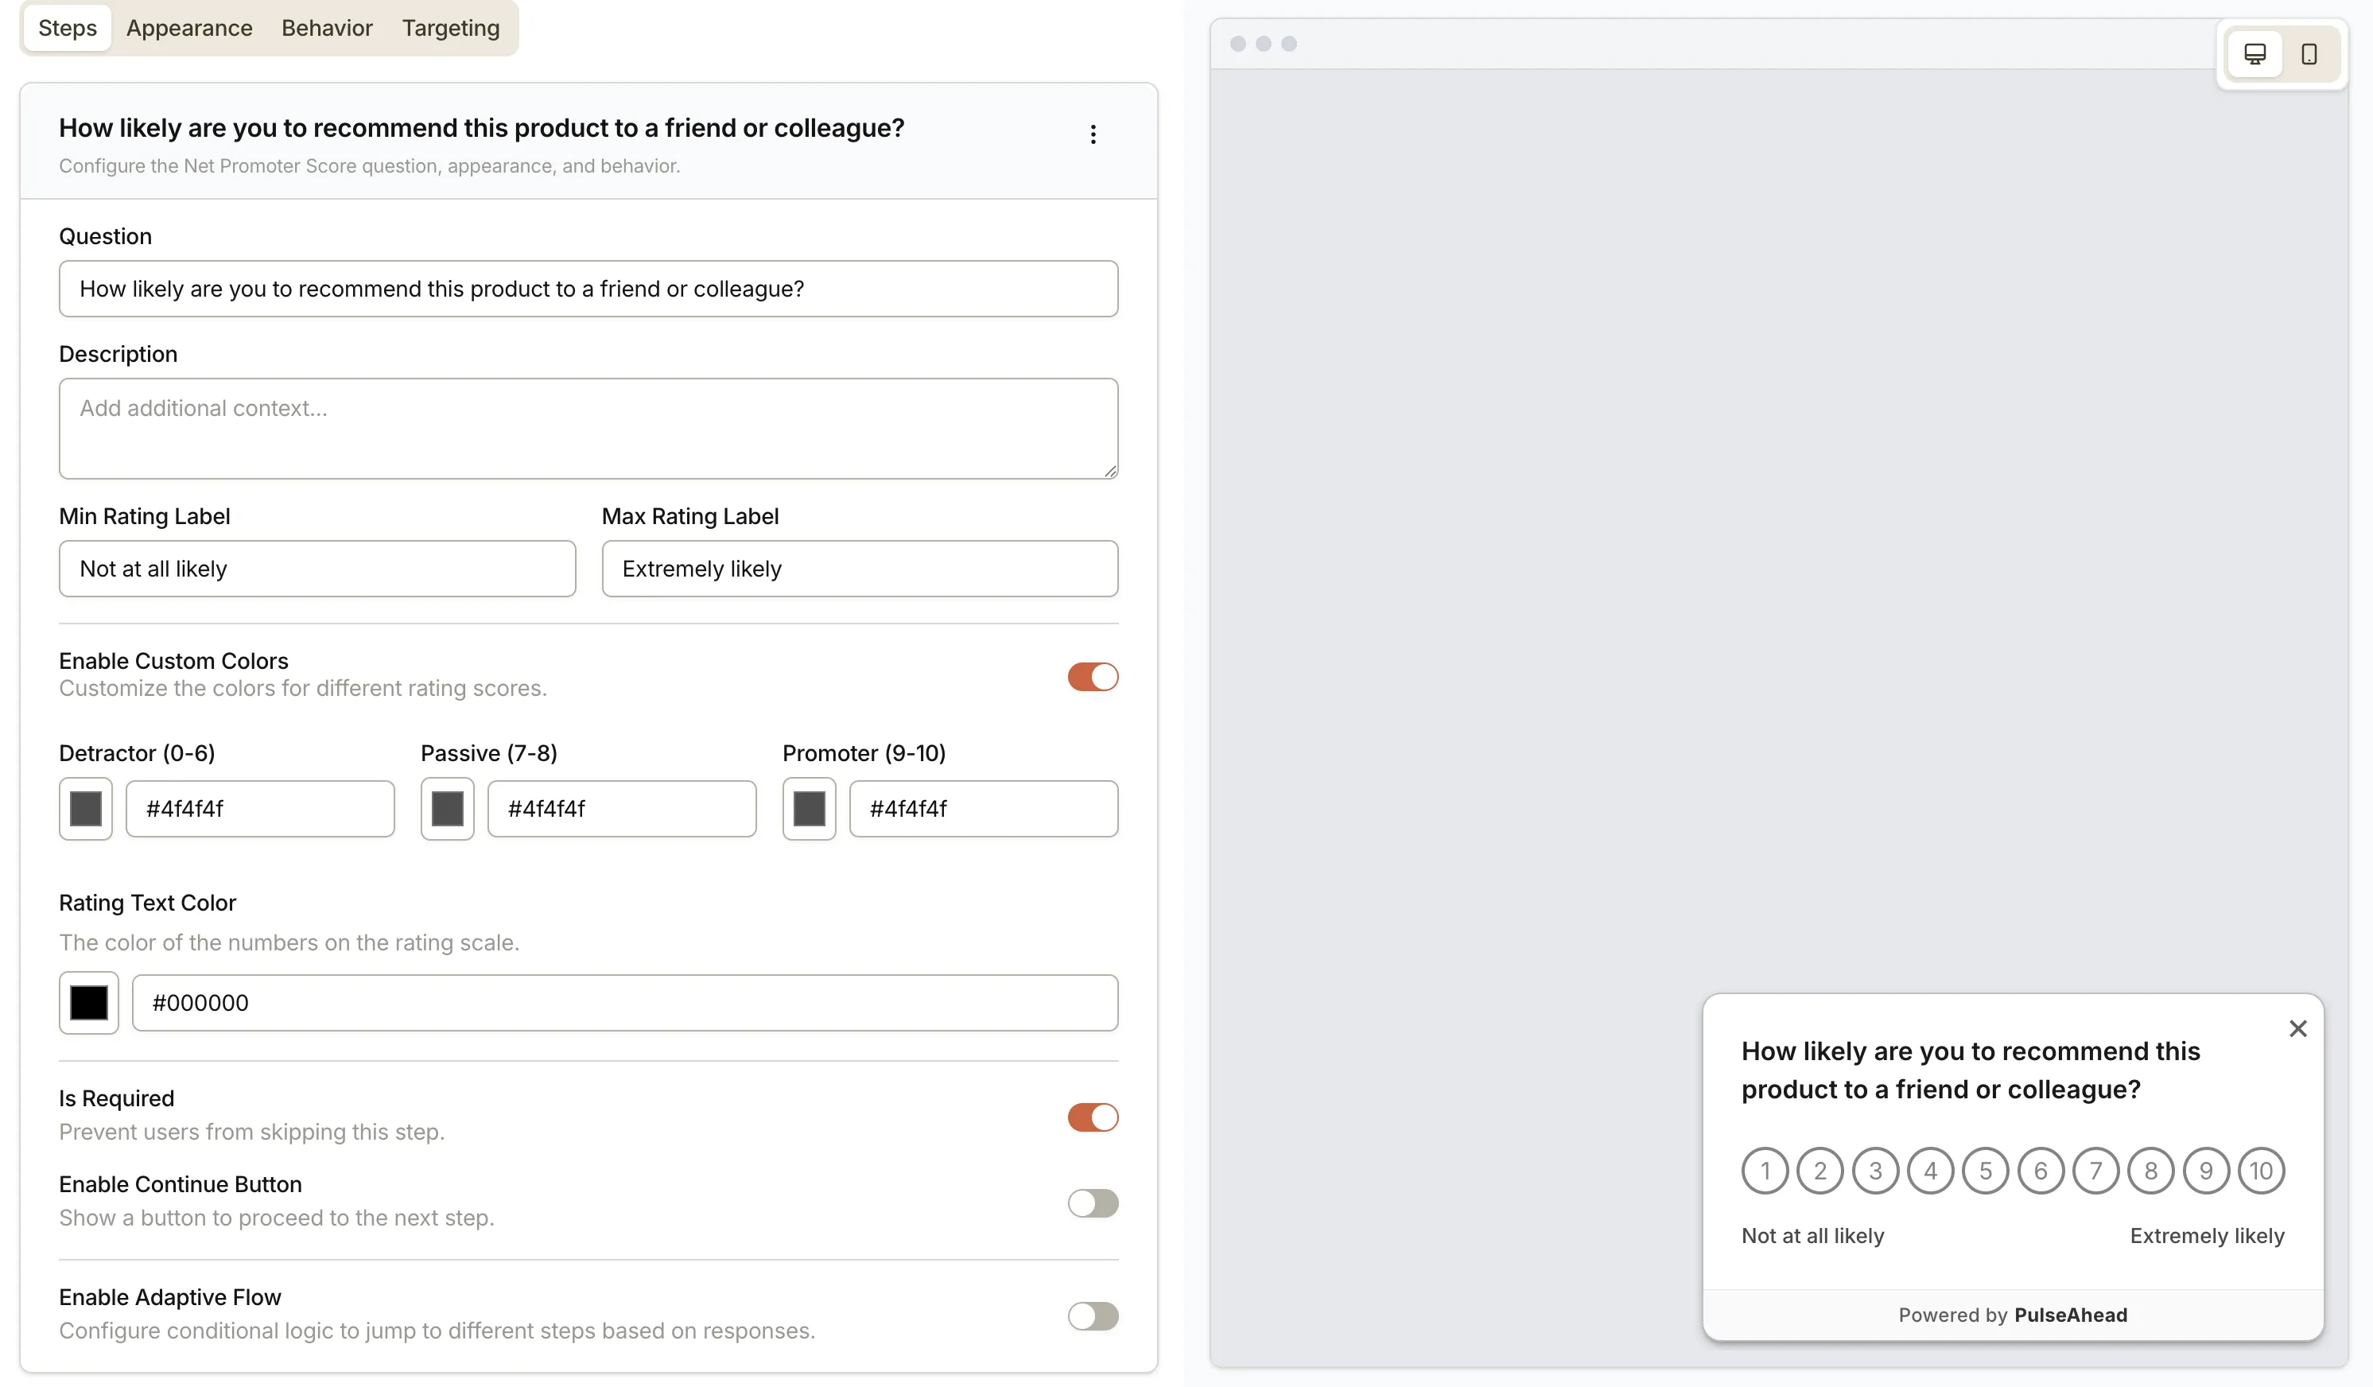Switch preview to mobile view icon
The image size is (2373, 1387).
(x=2308, y=53)
